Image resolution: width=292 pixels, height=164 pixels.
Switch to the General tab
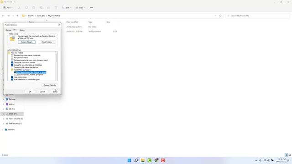click(8, 30)
